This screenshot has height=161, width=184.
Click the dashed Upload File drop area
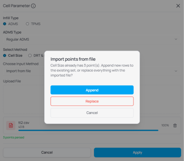click(x=92, y=99)
